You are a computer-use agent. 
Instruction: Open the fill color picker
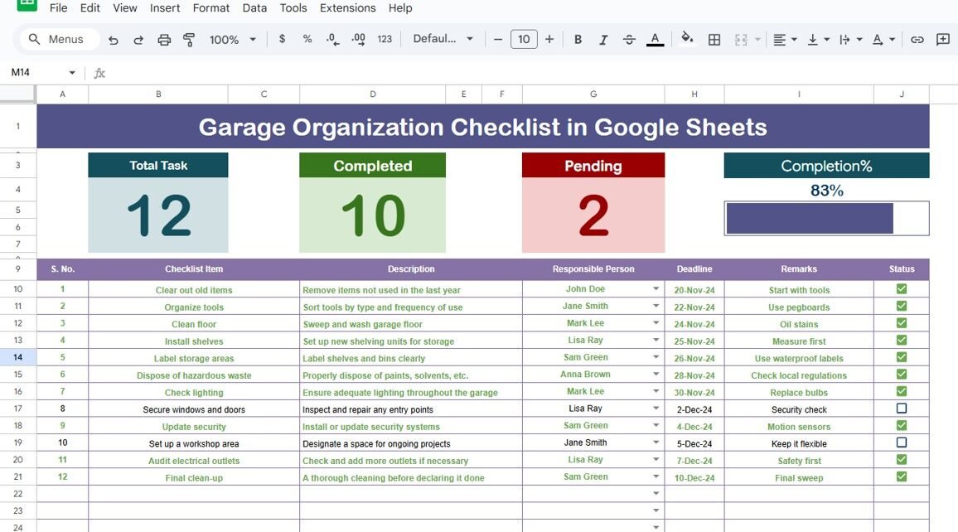(x=687, y=39)
